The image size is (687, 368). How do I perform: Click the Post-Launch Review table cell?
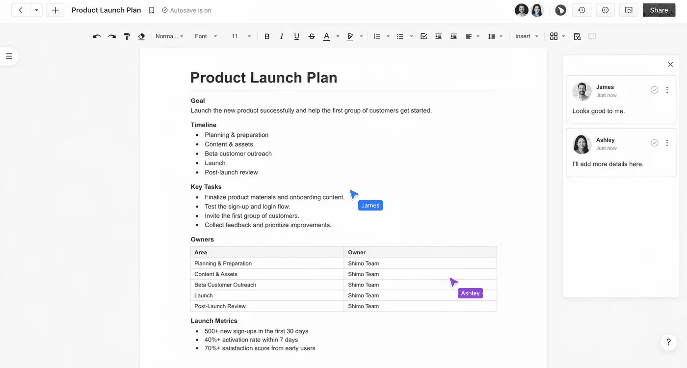click(x=267, y=306)
